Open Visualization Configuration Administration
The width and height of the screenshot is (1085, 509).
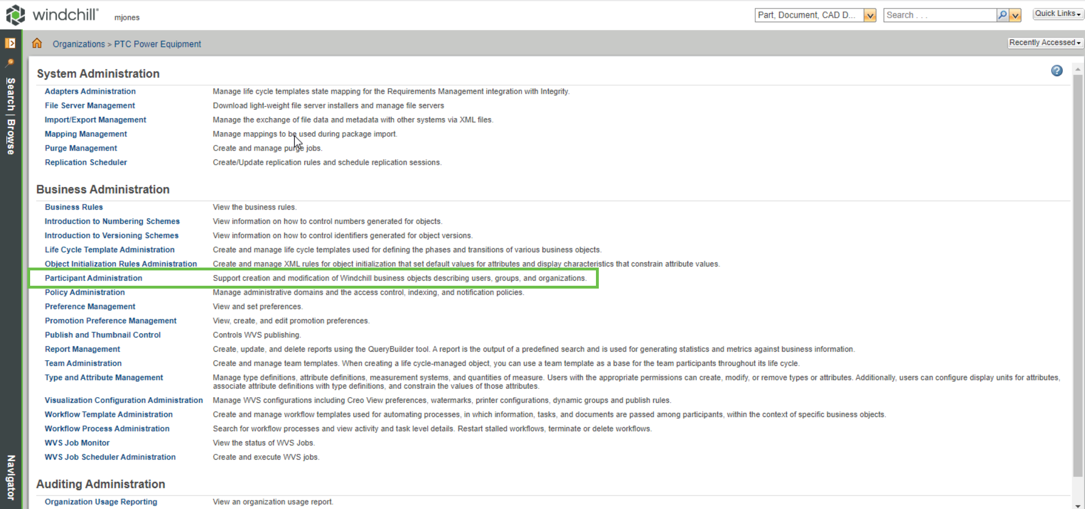[x=124, y=400]
